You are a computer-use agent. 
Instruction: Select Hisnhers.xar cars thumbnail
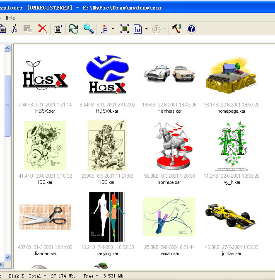[169, 74]
